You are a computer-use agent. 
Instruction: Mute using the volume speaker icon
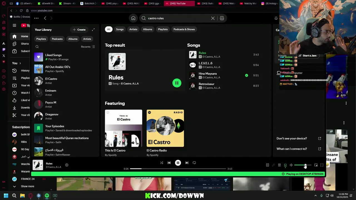[x=291, y=165]
